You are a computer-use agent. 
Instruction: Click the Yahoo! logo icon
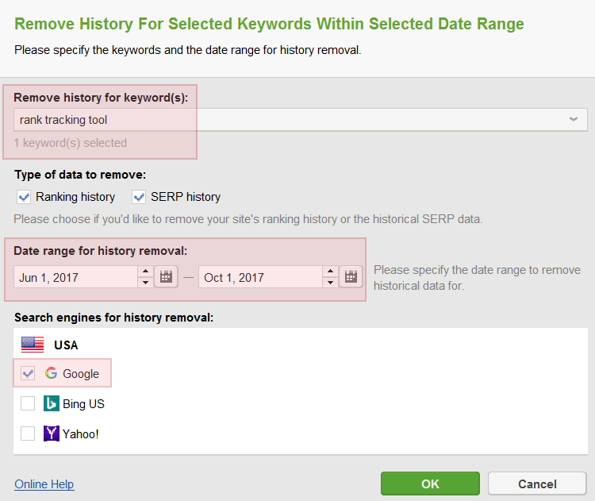pos(52,434)
